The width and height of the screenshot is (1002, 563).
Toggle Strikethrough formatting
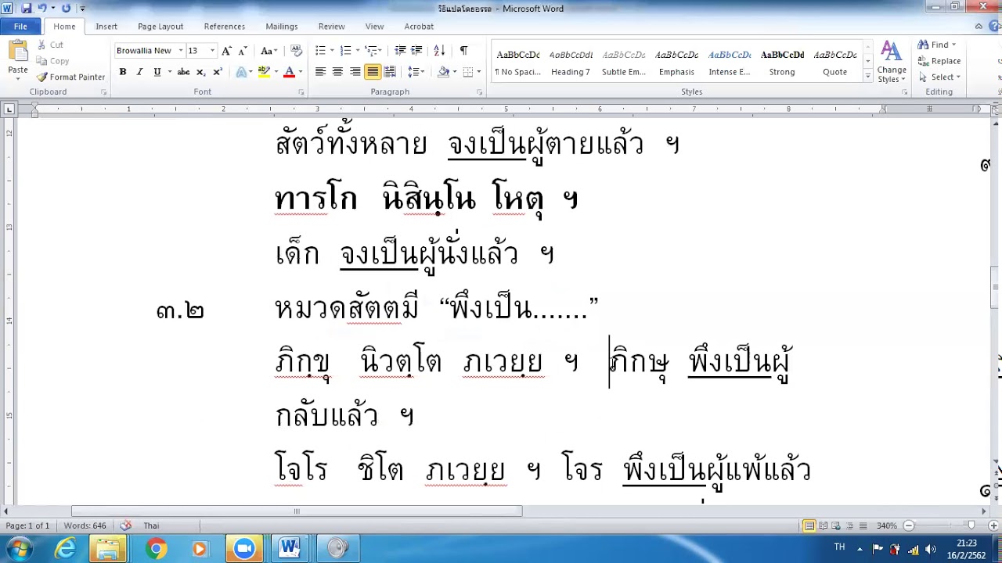pos(183,72)
